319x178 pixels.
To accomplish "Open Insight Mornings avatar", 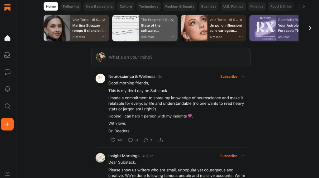I will pyautogui.click(x=100, y=158).
